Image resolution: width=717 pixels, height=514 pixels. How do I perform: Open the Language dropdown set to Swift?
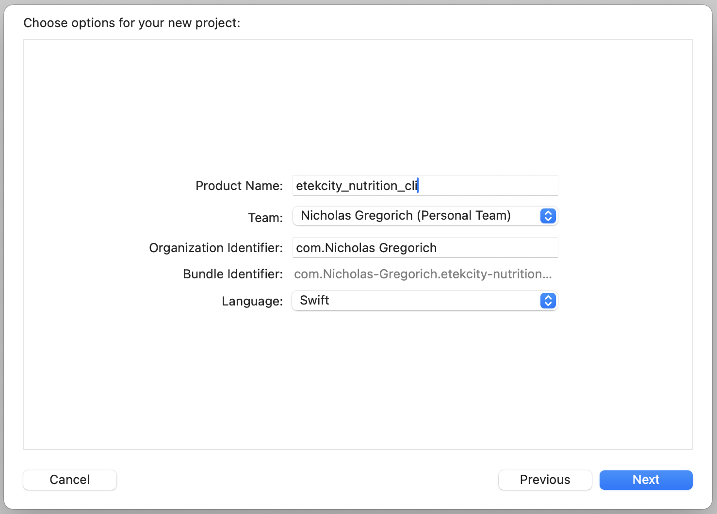click(425, 301)
